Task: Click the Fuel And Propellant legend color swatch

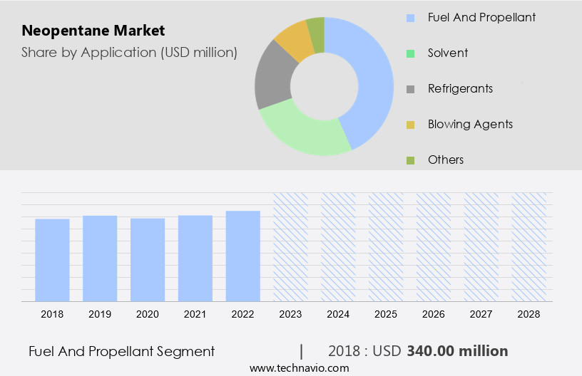Action: click(410, 18)
